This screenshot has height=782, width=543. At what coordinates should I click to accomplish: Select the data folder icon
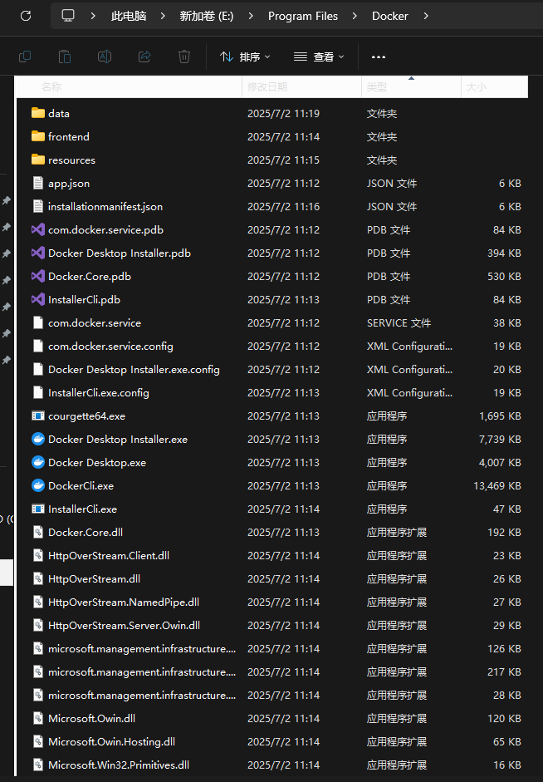tap(38, 113)
